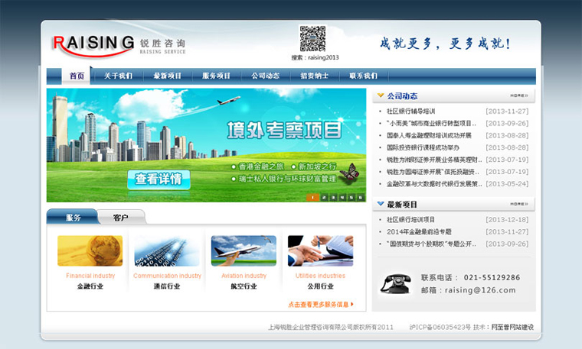Switch to the 客户 tab
Viewport: 582px width, 349px height.
point(120,218)
